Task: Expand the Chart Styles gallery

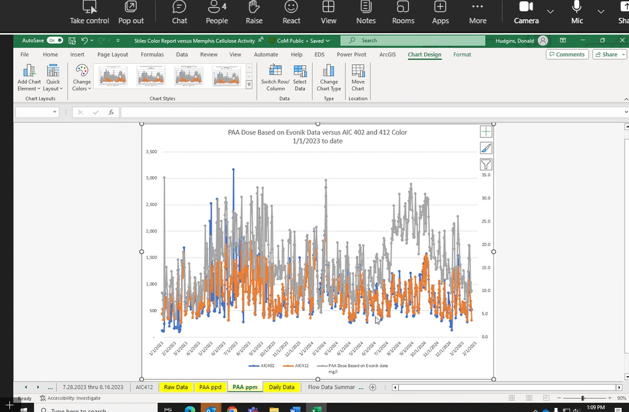Action: tap(249, 85)
